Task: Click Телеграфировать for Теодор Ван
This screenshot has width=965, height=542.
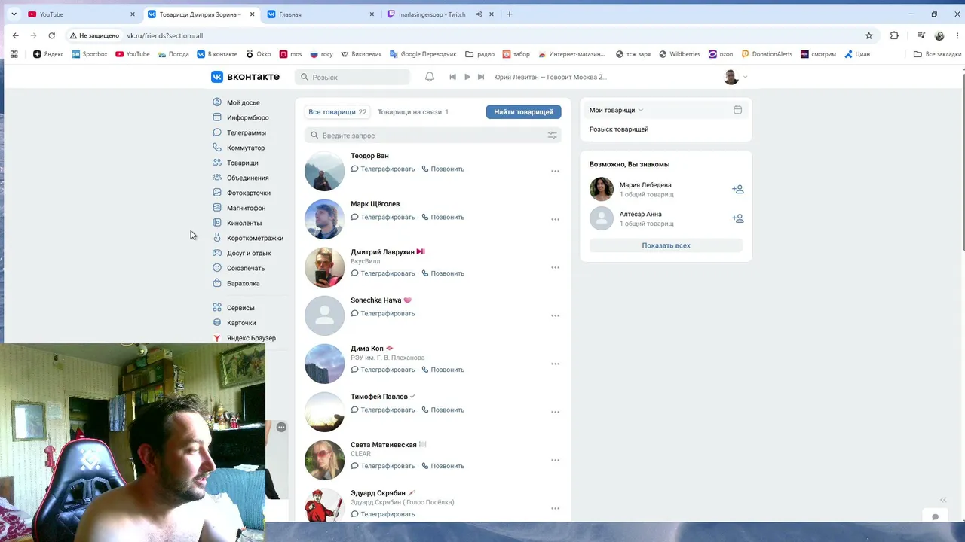Action: (x=383, y=169)
